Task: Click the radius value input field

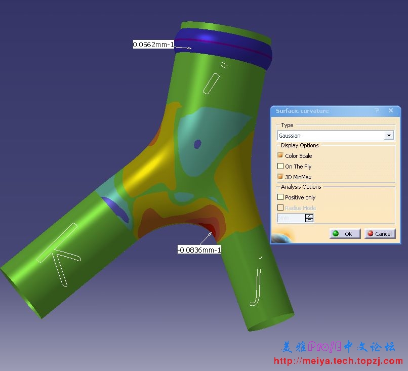Action: [291, 218]
